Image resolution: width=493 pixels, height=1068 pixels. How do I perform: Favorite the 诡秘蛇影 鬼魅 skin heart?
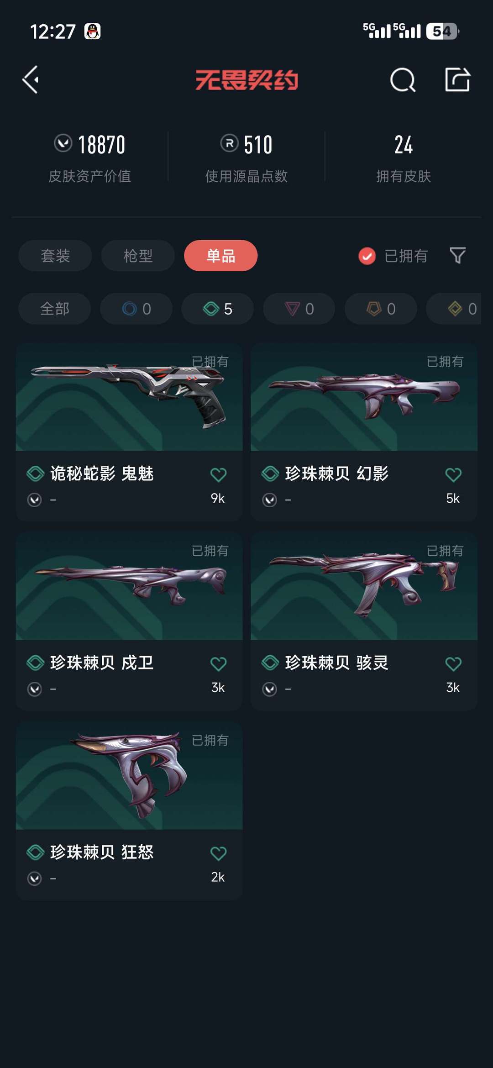coord(218,475)
